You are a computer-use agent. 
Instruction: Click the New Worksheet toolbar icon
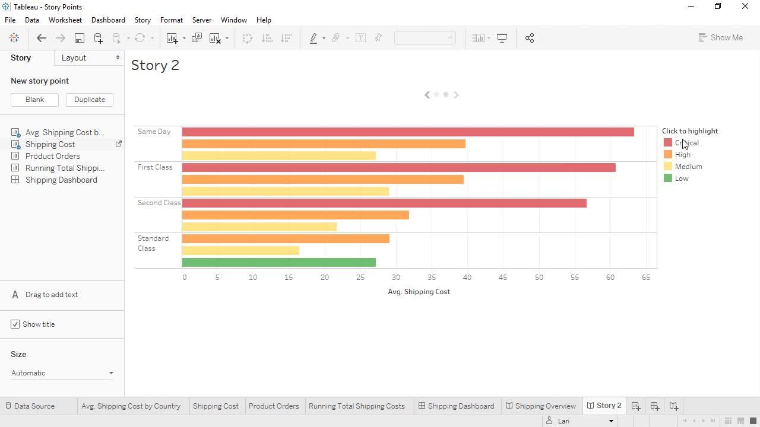[x=172, y=38]
